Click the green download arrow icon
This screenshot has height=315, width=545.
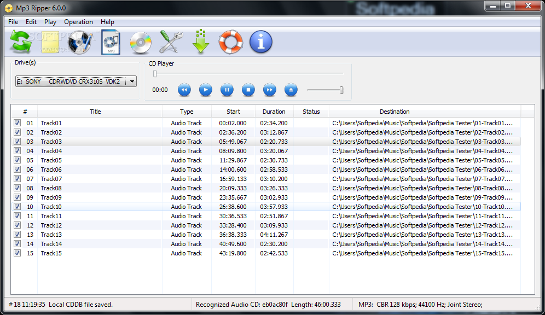[x=201, y=42]
